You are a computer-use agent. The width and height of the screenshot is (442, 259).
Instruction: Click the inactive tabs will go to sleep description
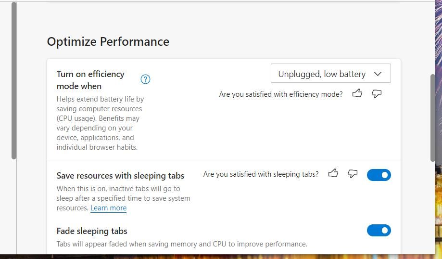123,198
